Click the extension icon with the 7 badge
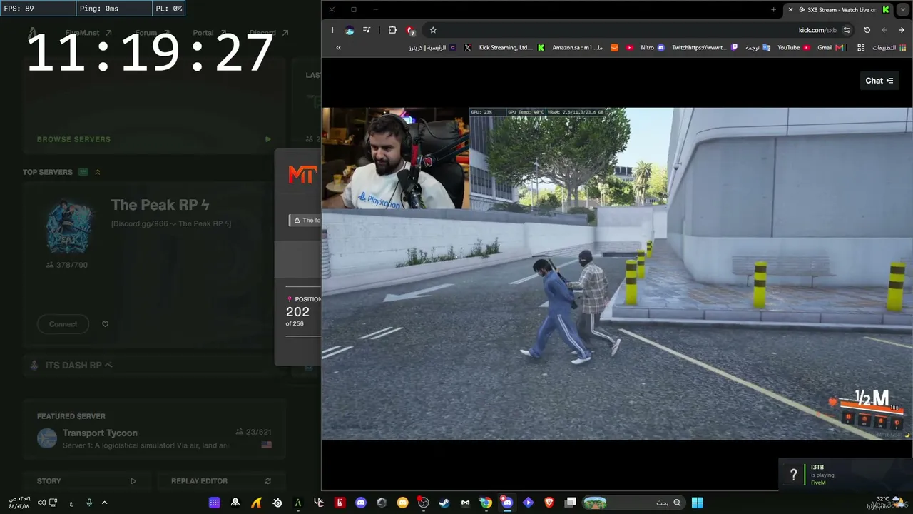913x514 pixels. 410,30
